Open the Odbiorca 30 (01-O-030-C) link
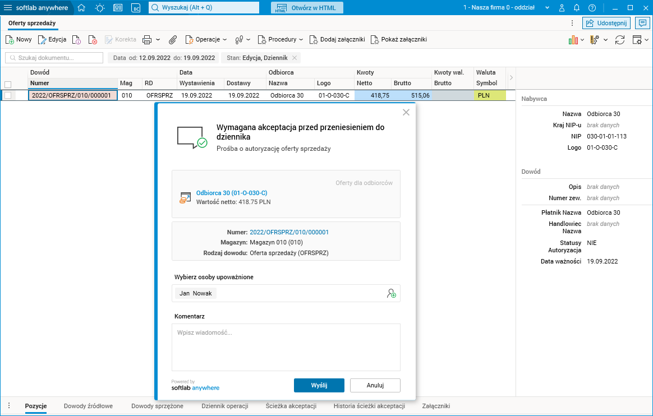This screenshot has width=653, height=416. point(232,193)
